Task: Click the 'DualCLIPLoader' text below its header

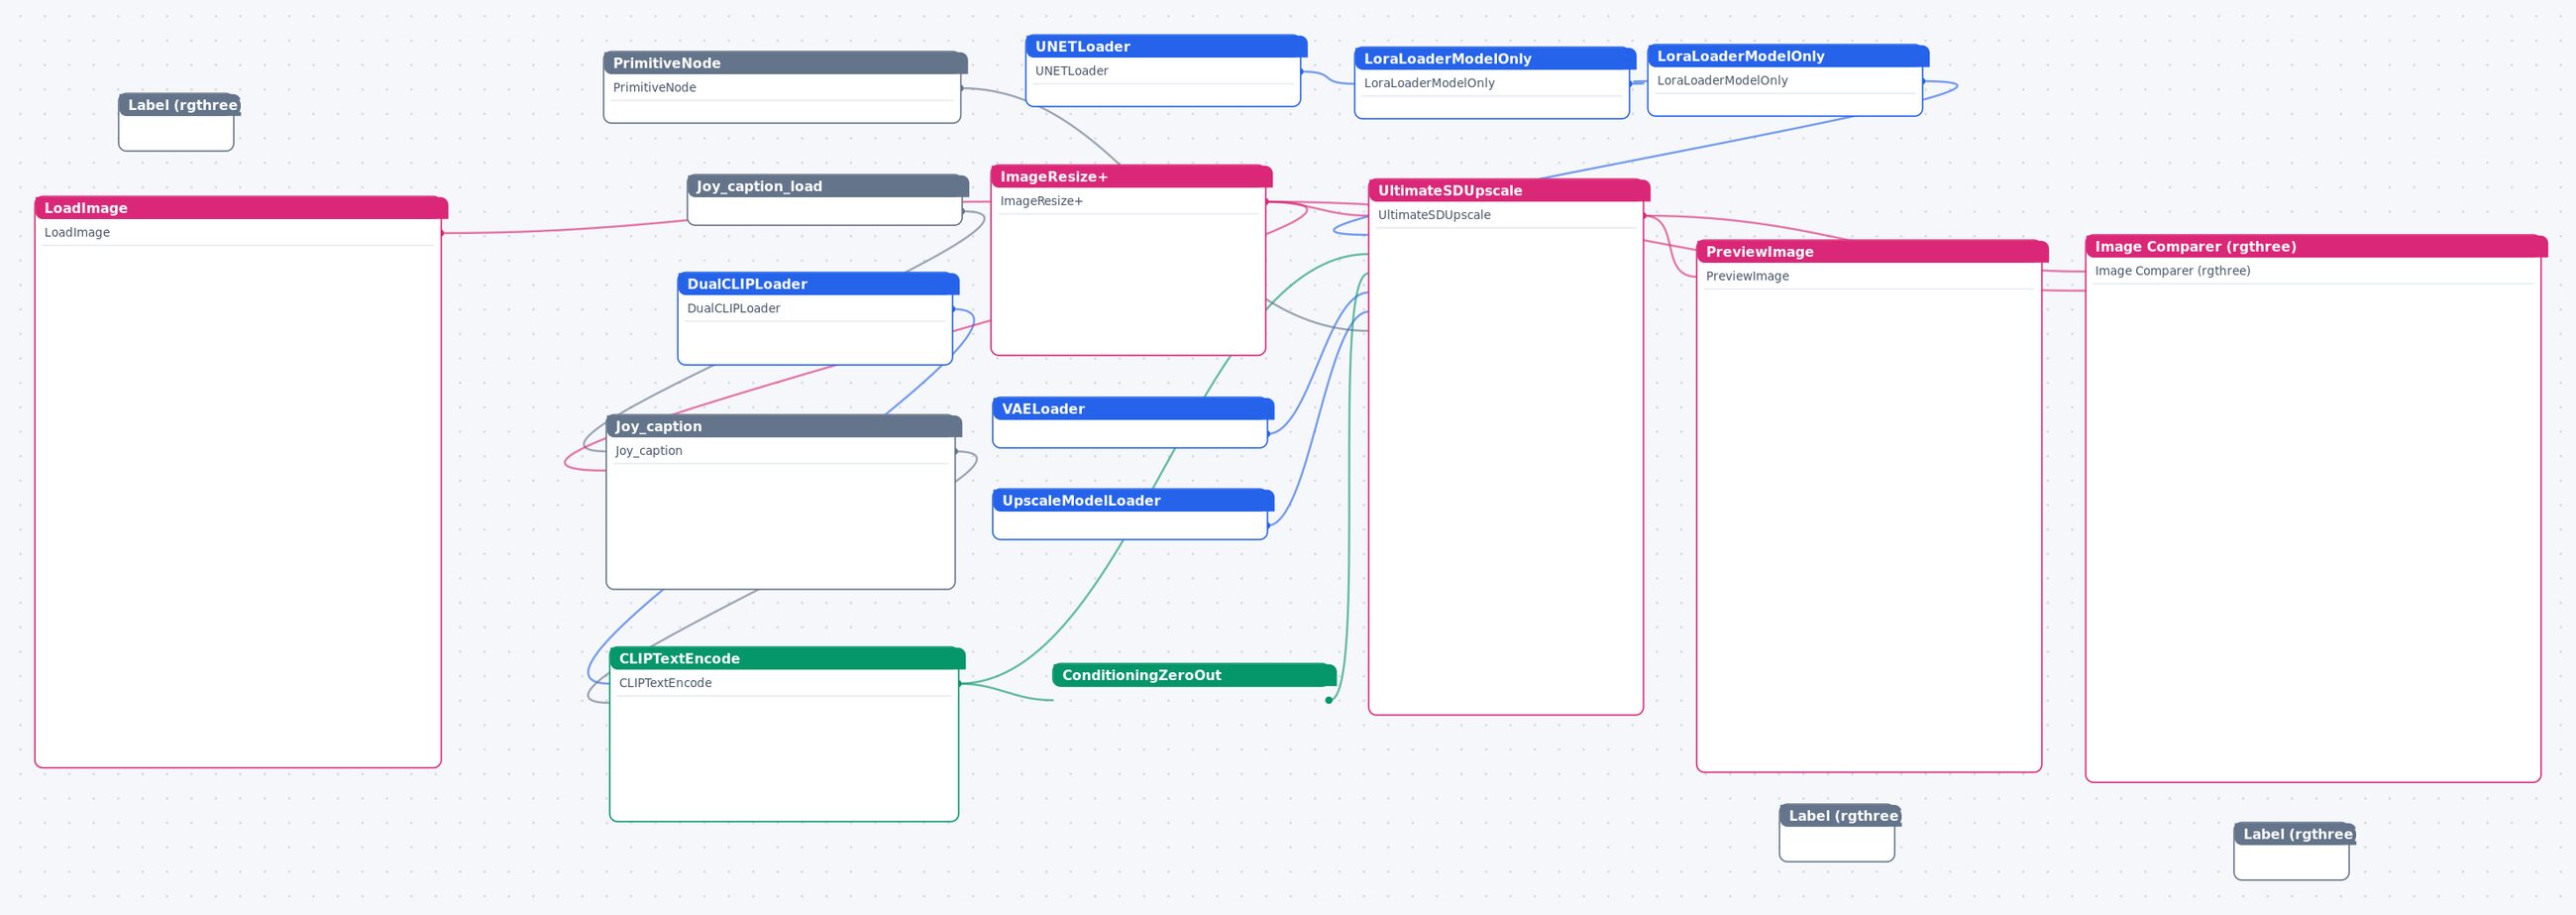Action: tap(733, 308)
